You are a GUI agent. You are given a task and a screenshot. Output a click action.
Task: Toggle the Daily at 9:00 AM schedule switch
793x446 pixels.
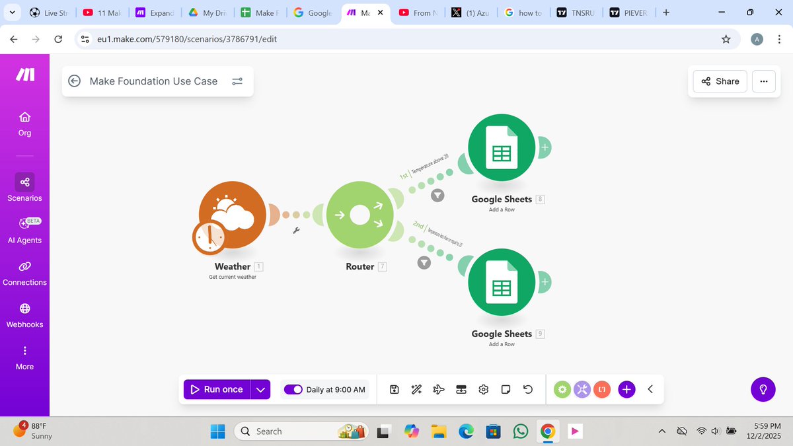click(293, 389)
